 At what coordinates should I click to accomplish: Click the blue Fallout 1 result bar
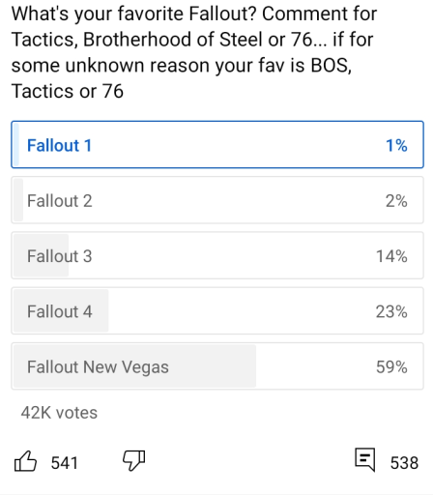point(16,145)
